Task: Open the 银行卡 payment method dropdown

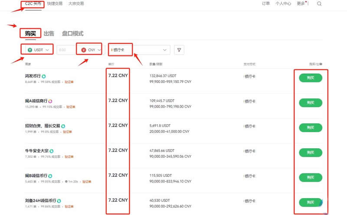Action: (164, 50)
